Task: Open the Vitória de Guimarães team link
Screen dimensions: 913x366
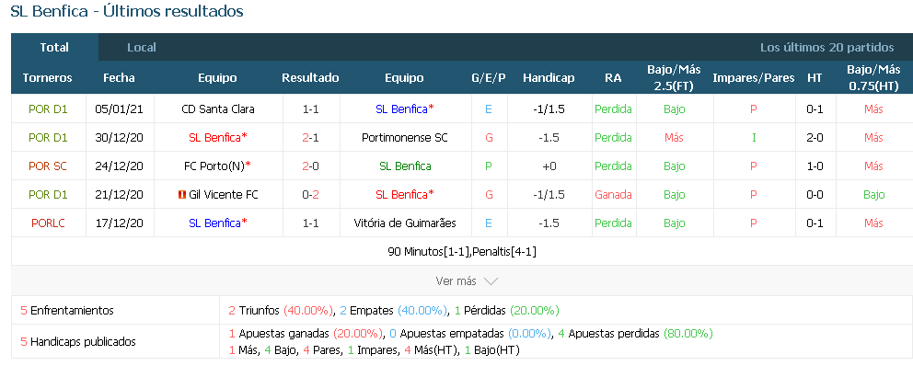Action: 405,223
